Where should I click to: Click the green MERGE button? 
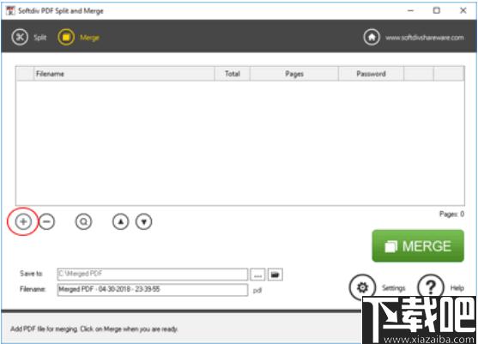point(418,246)
